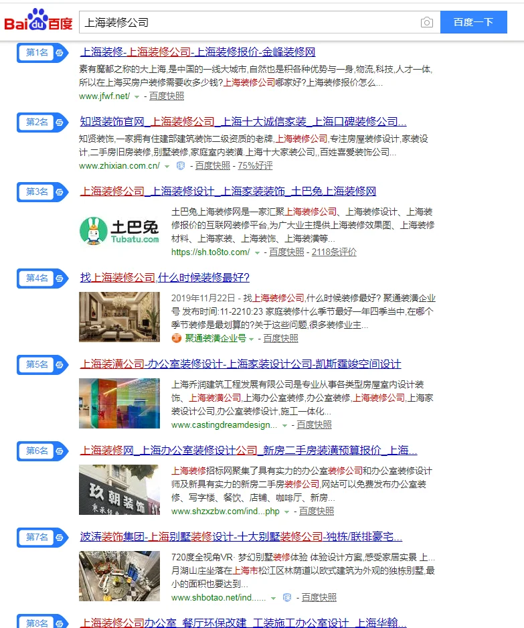This screenshot has height=628, width=524.
Task: Expand dropdown arrow next to sh.to8to.com
Action: (x=258, y=252)
